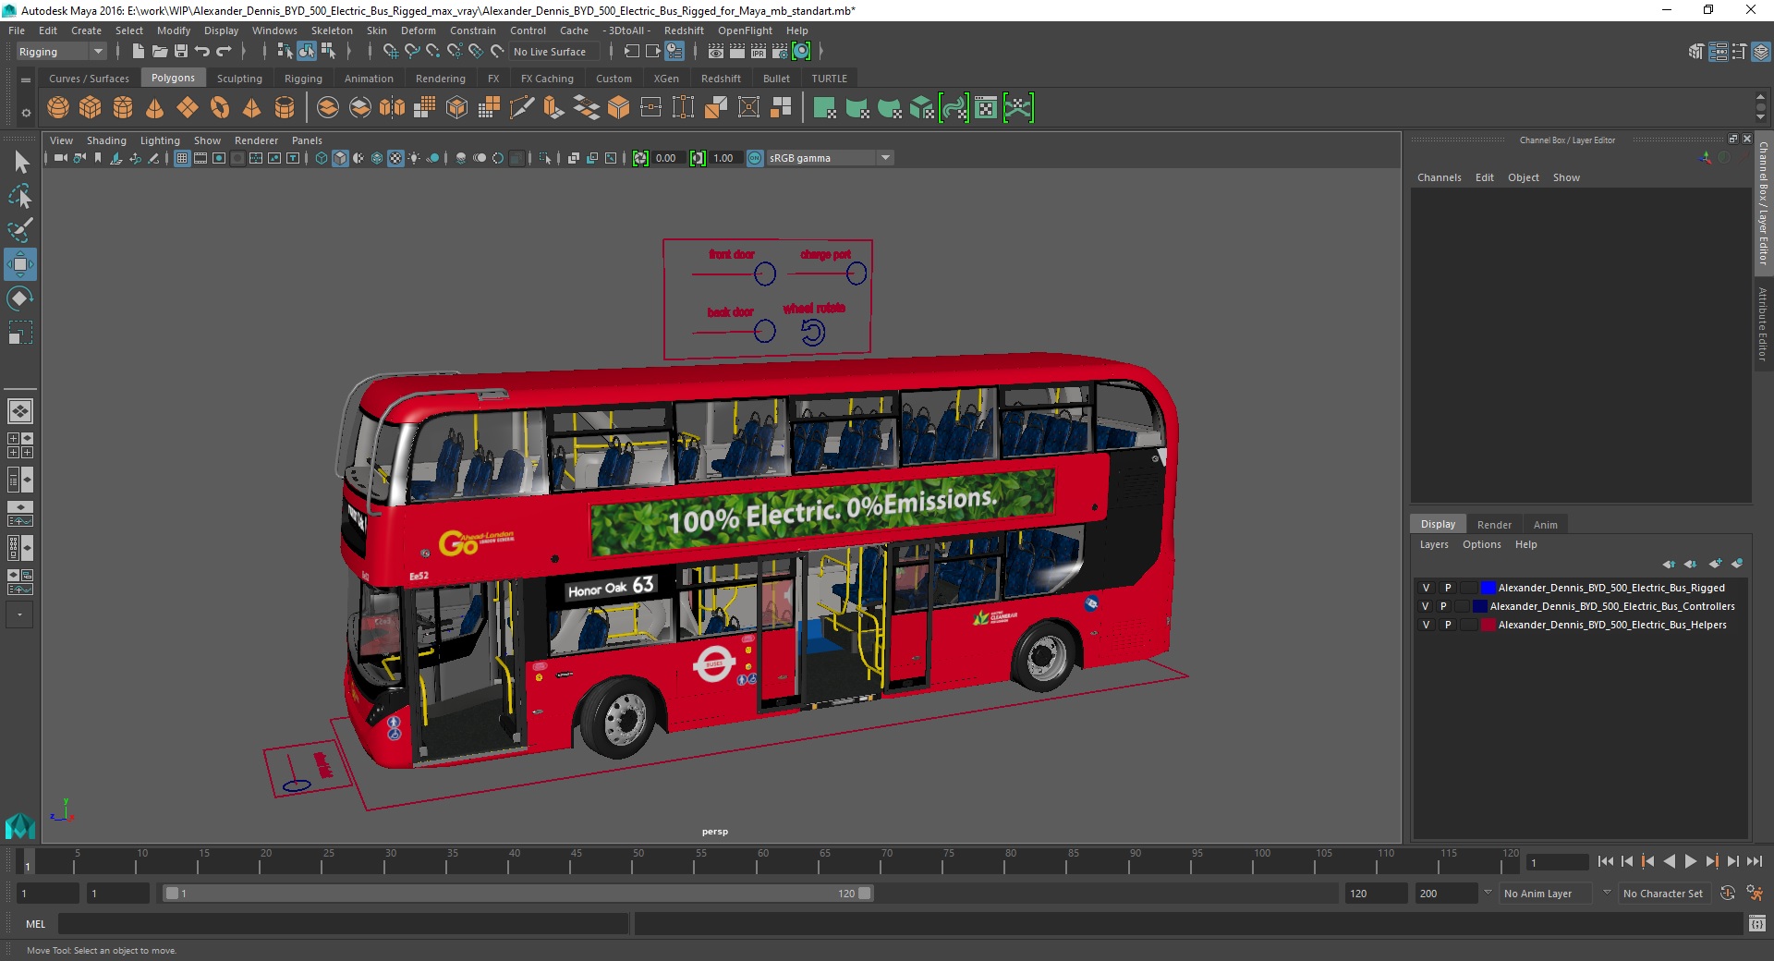Open the Layers menu in Layer Editor
1774x961 pixels.
tap(1434, 544)
